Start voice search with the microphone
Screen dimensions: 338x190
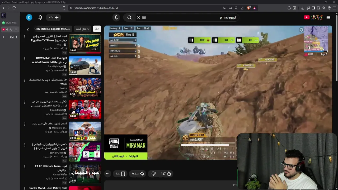[x=116, y=17]
